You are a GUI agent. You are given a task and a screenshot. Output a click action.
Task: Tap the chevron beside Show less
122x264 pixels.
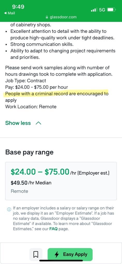click(39, 123)
